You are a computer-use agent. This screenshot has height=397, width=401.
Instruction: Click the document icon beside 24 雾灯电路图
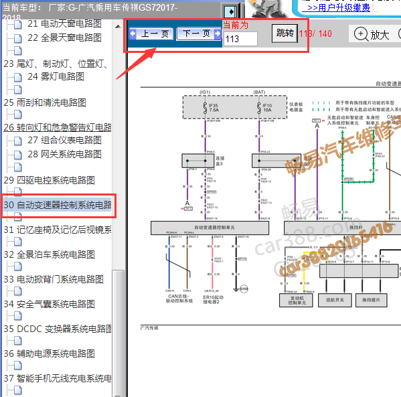click(17, 77)
